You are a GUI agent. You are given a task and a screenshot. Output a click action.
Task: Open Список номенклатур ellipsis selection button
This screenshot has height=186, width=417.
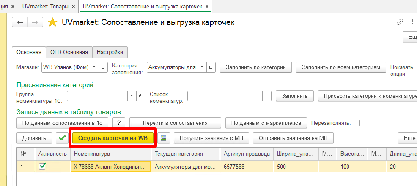267,96
